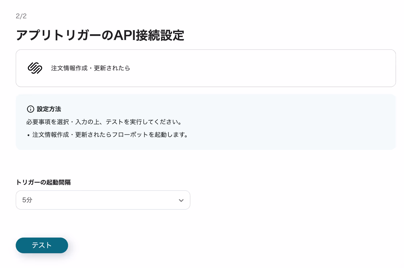The image size is (404, 268).
Task: Select the 注文情報作成・更新されたら trigger card
Action: click(x=206, y=68)
